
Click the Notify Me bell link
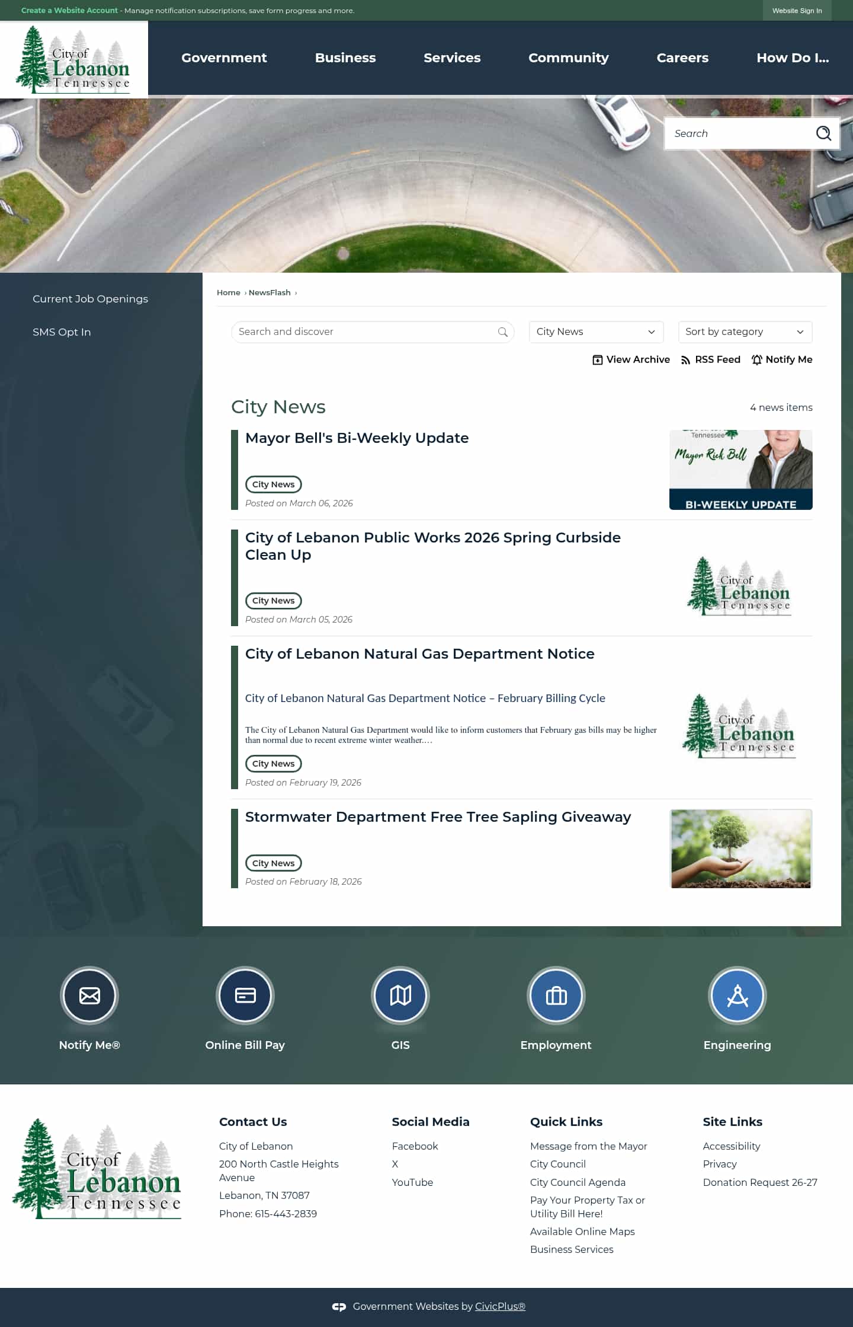(x=782, y=359)
